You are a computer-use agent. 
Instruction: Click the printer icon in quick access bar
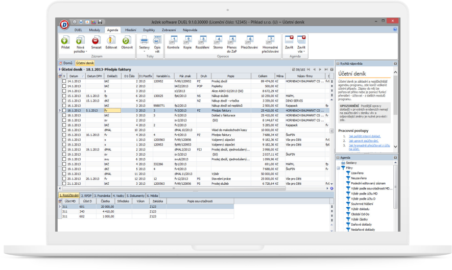point(81,22)
